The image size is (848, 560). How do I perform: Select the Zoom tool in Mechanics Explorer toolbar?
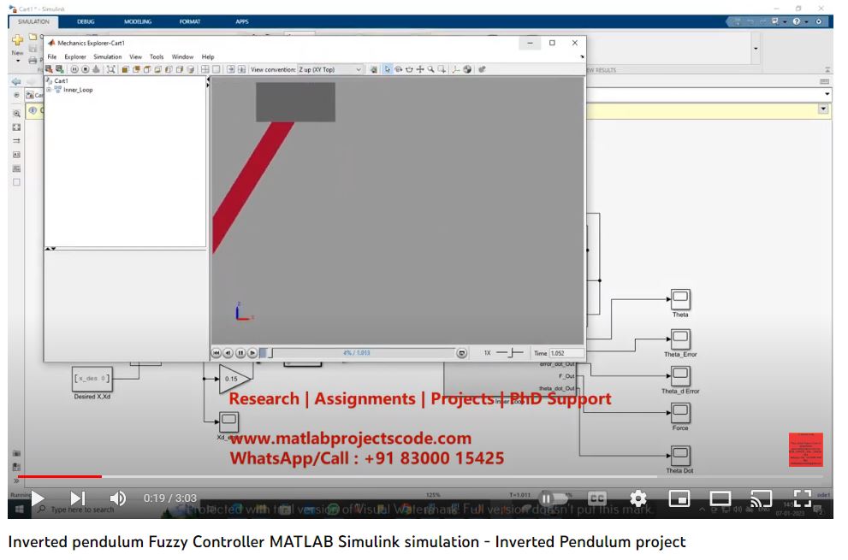(x=430, y=69)
